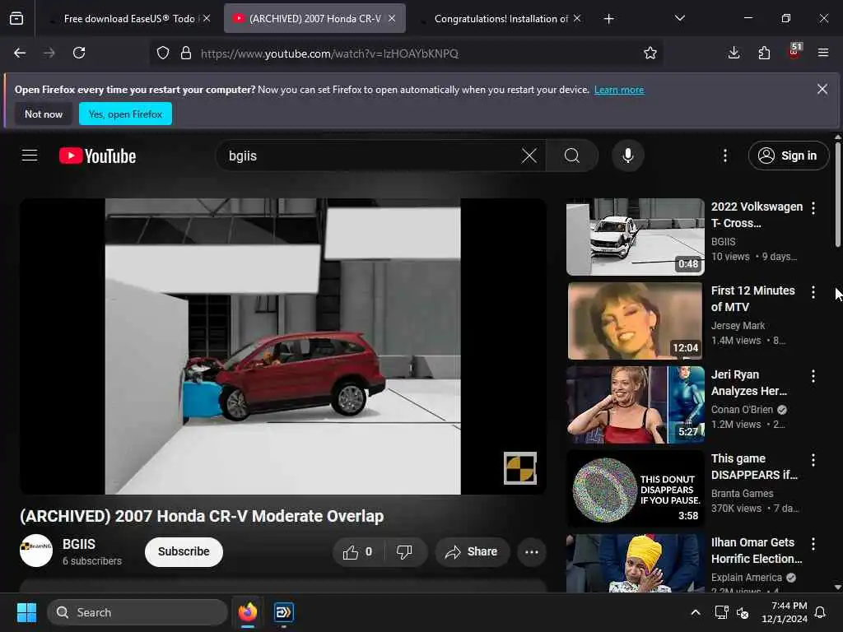Close the EaseUS Todo tab
Screen dimensions: 843x632
click(207, 18)
